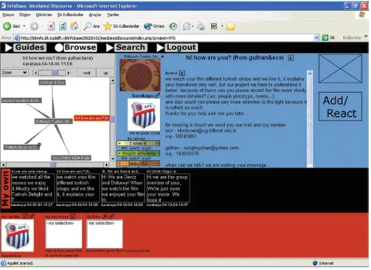This screenshot has height=270, width=371.
Task: Click the zoom slider left arrow
Action: pos(36,73)
